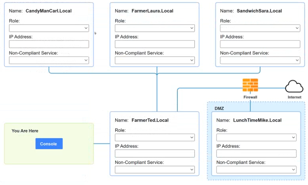Click FarmerTed.Local IP Address field

(x=155, y=153)
